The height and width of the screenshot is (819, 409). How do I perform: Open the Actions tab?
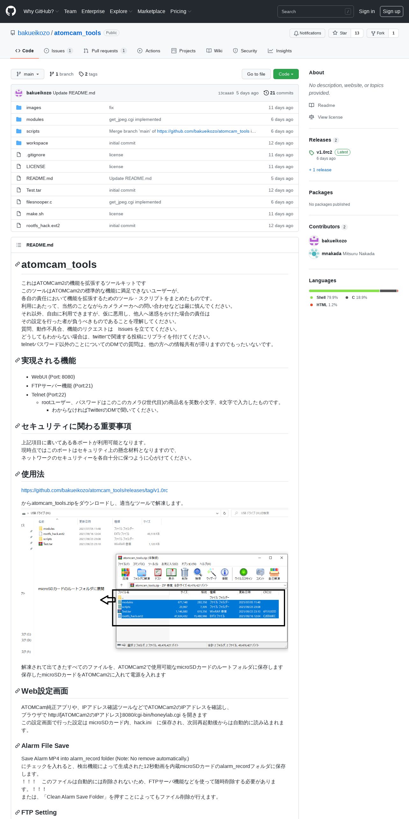click(149, 51)
